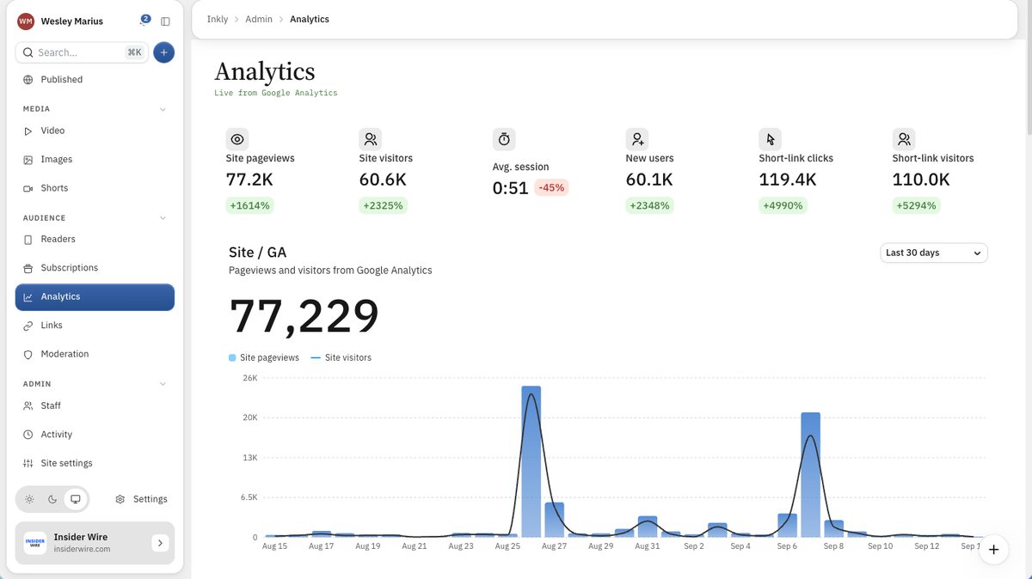The height and width of the screenshot is (579, 1032).
Task: Click the Wesley Marius user name
Action: tap(72, 21)
